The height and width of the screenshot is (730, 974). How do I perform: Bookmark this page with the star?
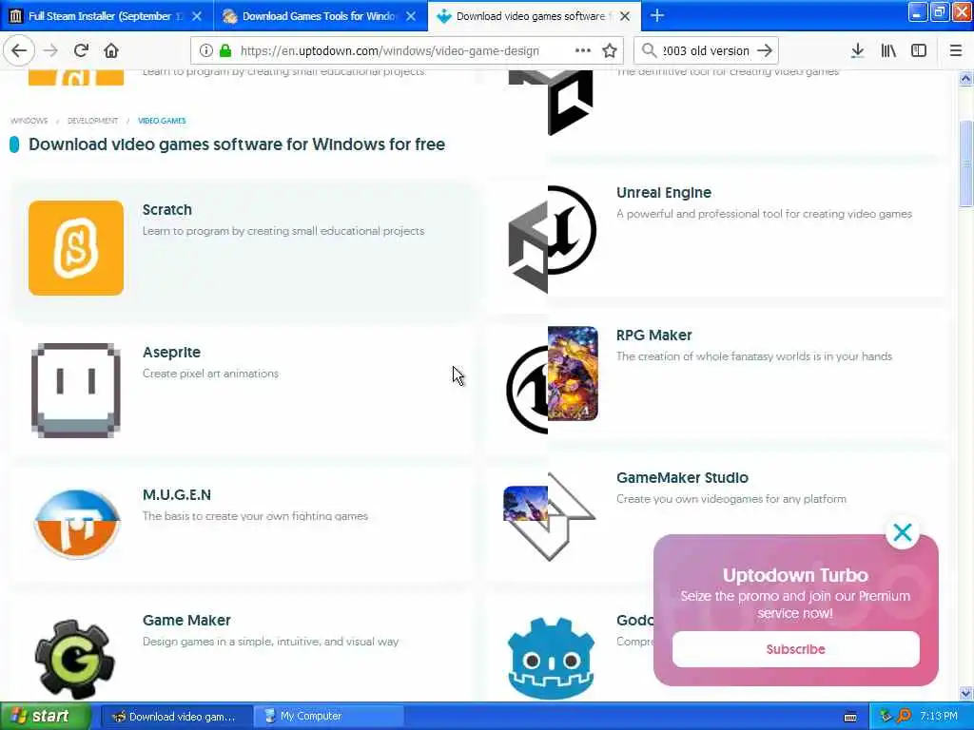point(610,50)
